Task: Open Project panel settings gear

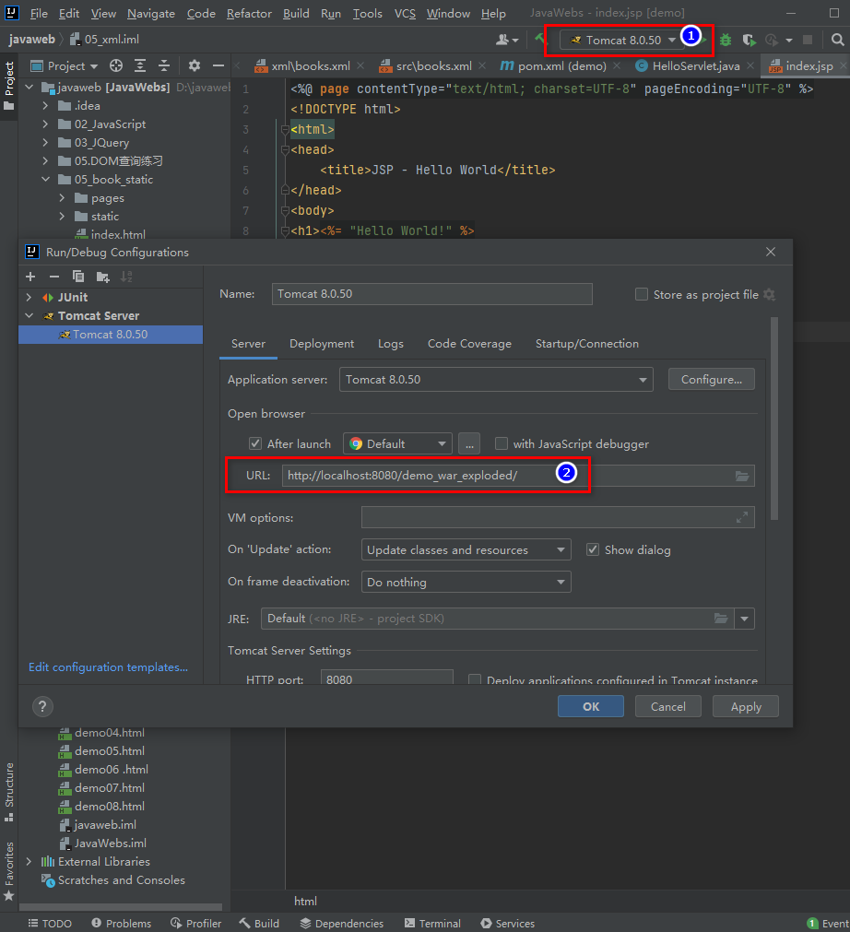Action: 195,66
